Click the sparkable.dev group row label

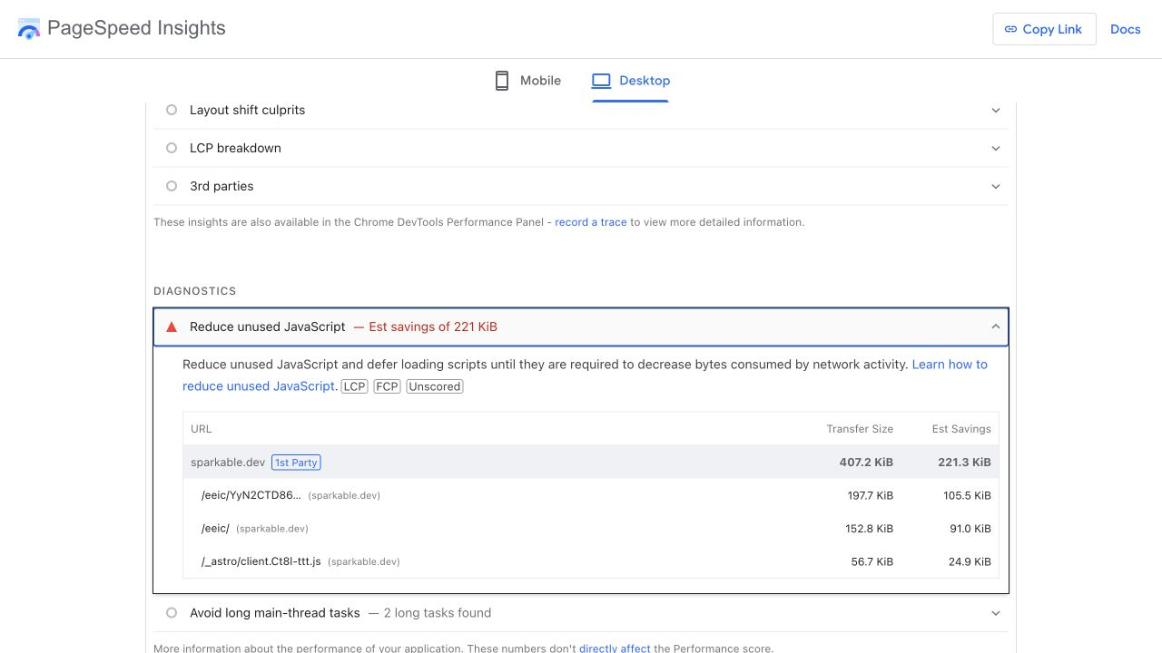(228, 463)
